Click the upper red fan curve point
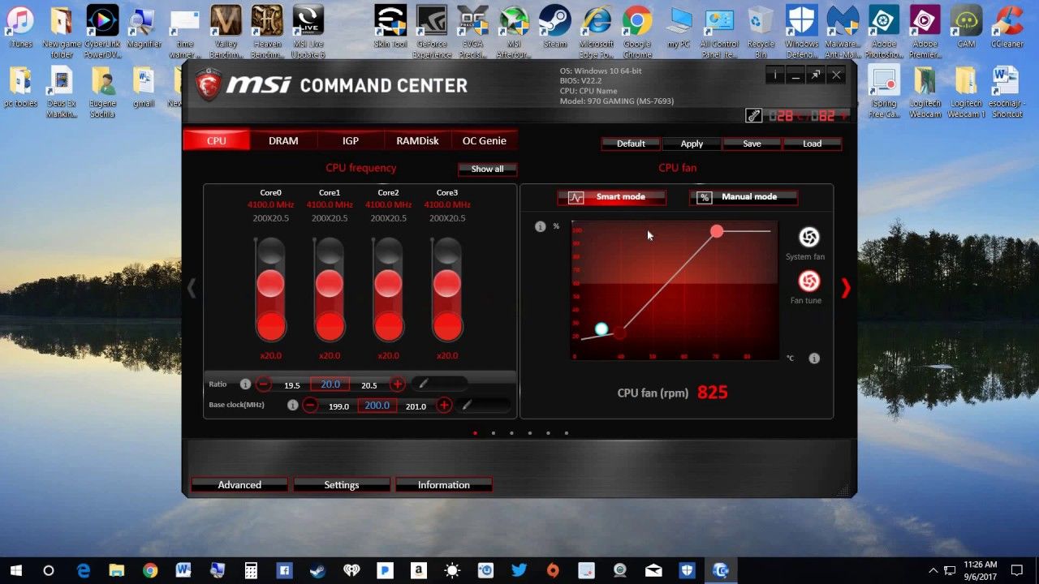 click(x=717, y=232)
